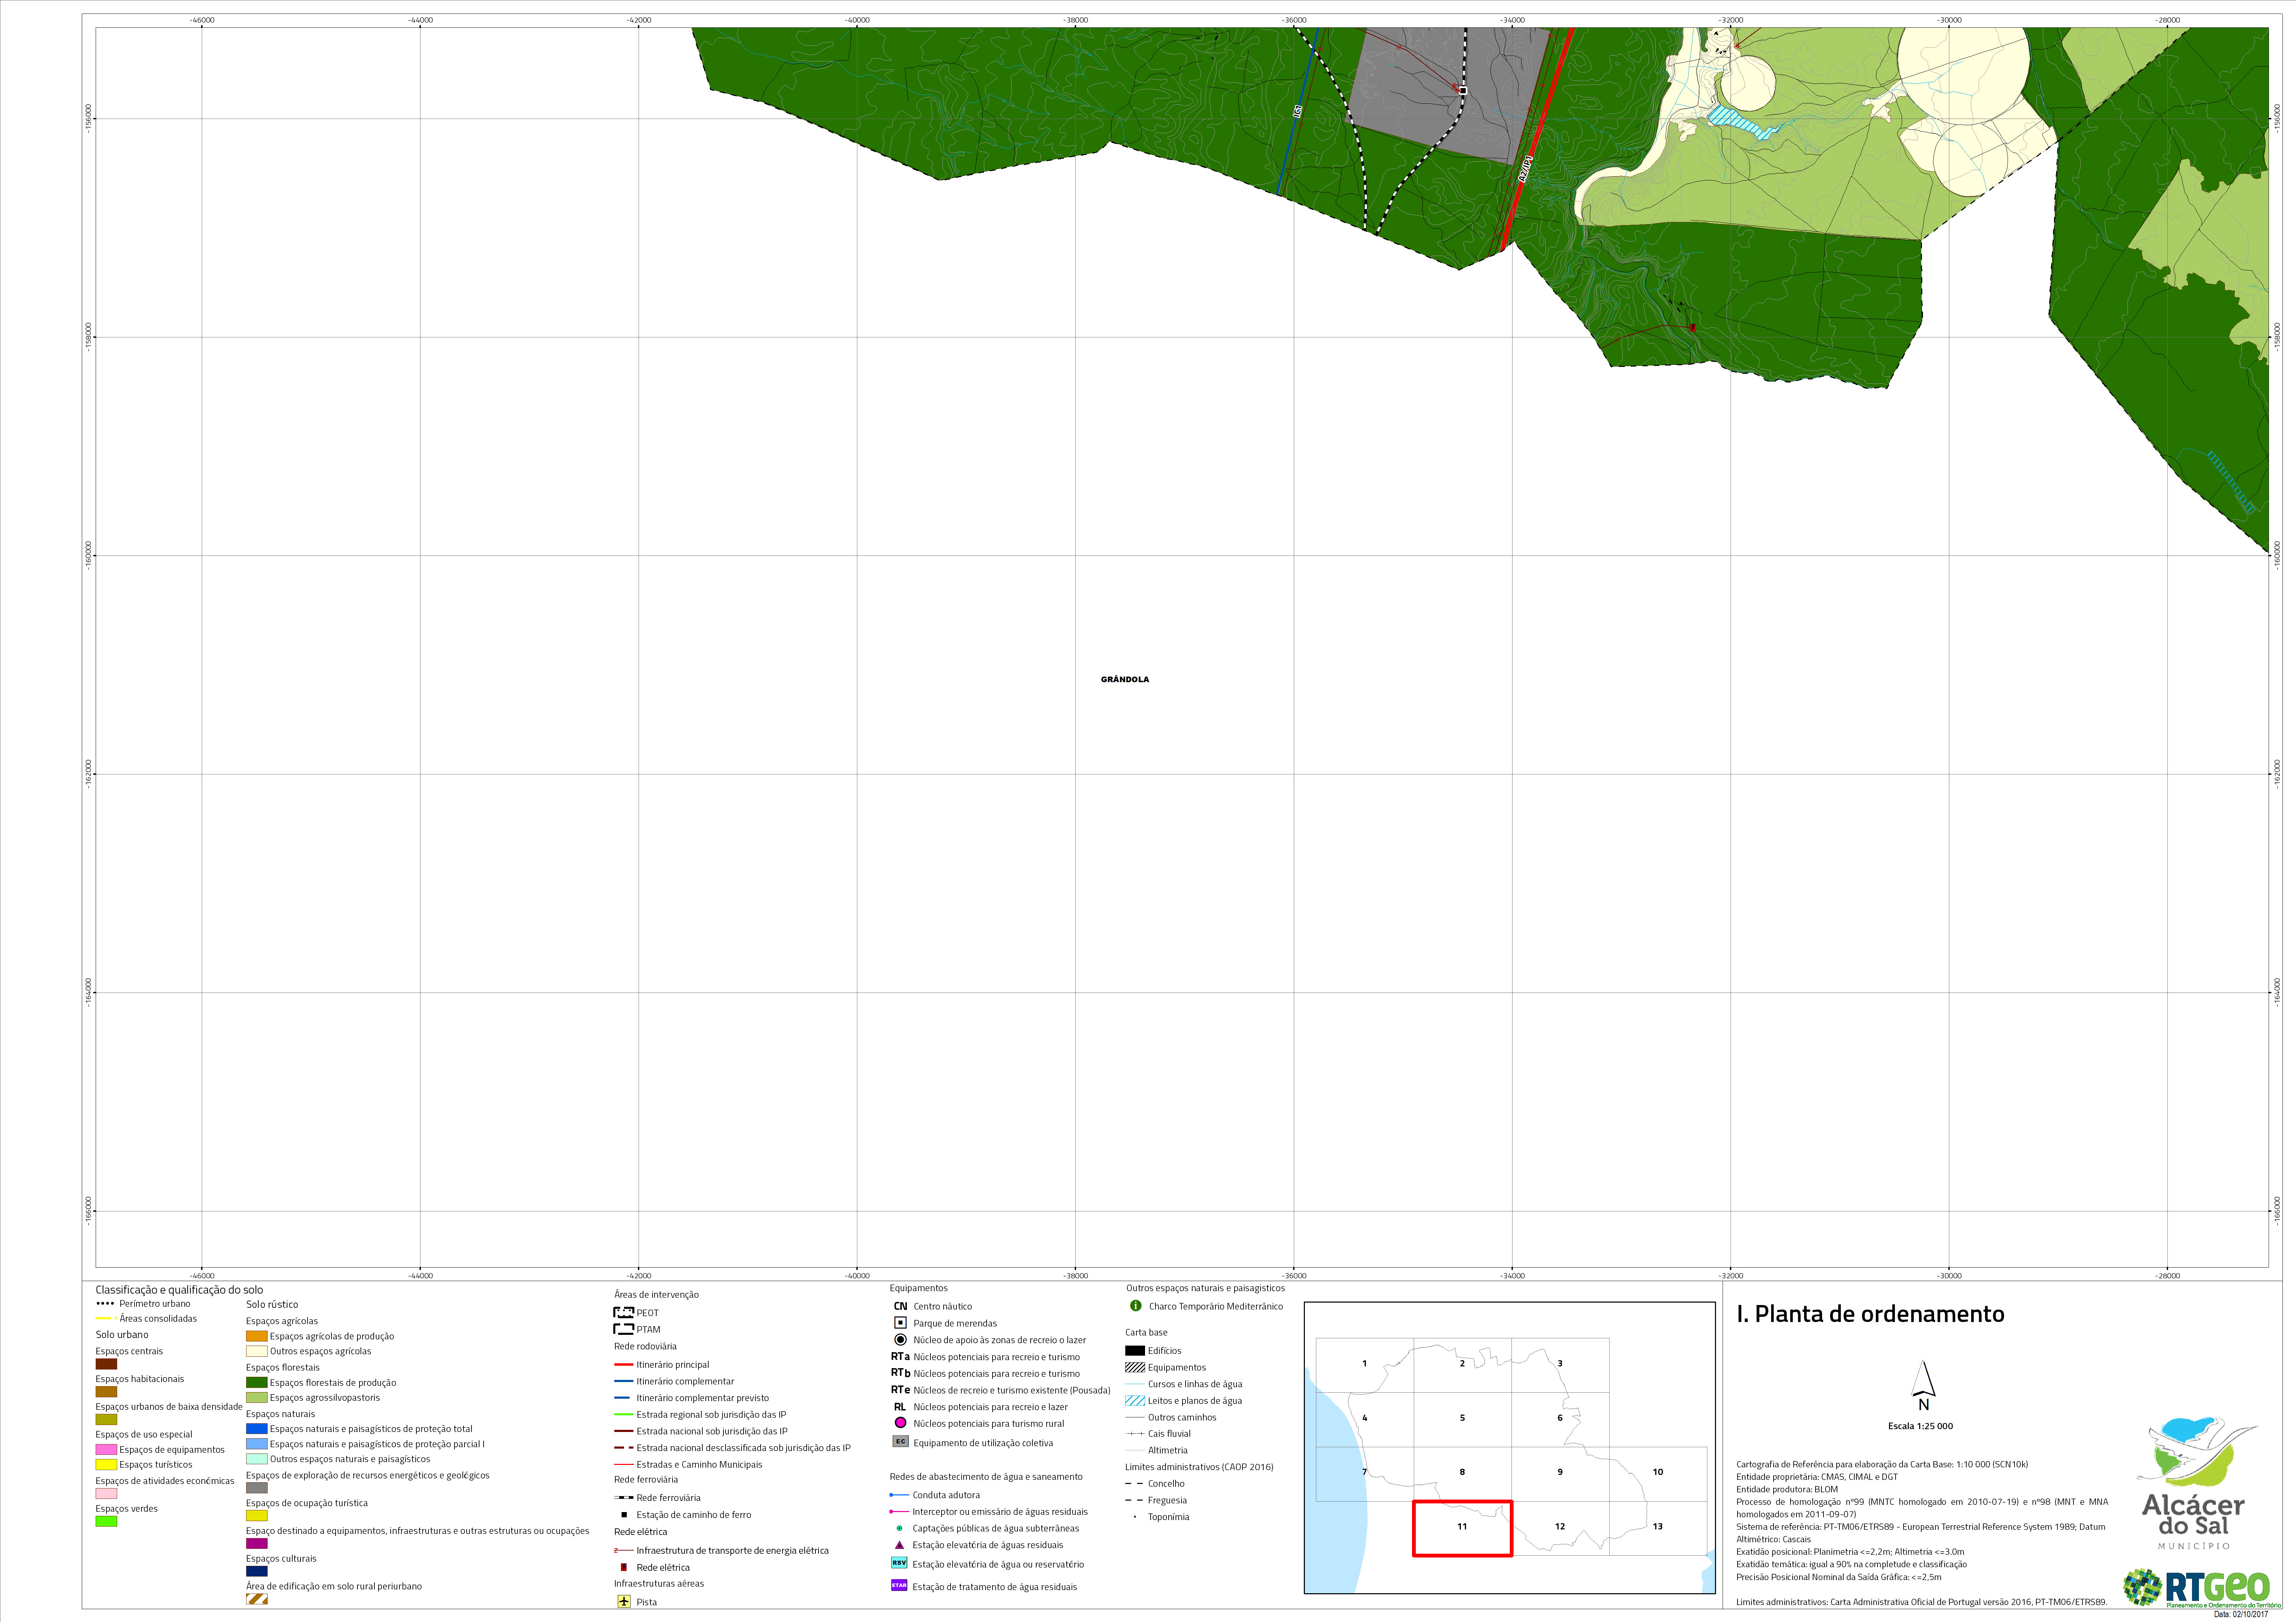Select the Espaços agrossilvopastoris light green swatch
The height and width of the screenshot is (1622, 2296).
pos(257,1398)
